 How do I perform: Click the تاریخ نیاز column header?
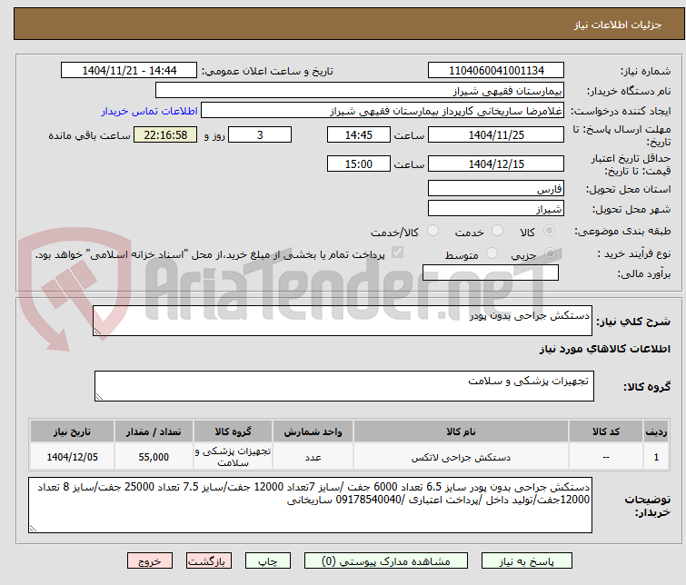(72, 431)
